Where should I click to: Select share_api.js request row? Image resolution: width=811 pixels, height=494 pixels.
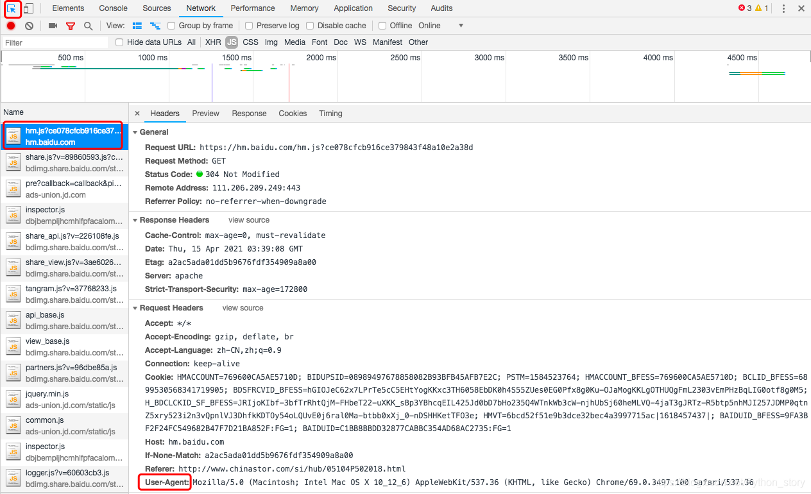tap(64, 241)
